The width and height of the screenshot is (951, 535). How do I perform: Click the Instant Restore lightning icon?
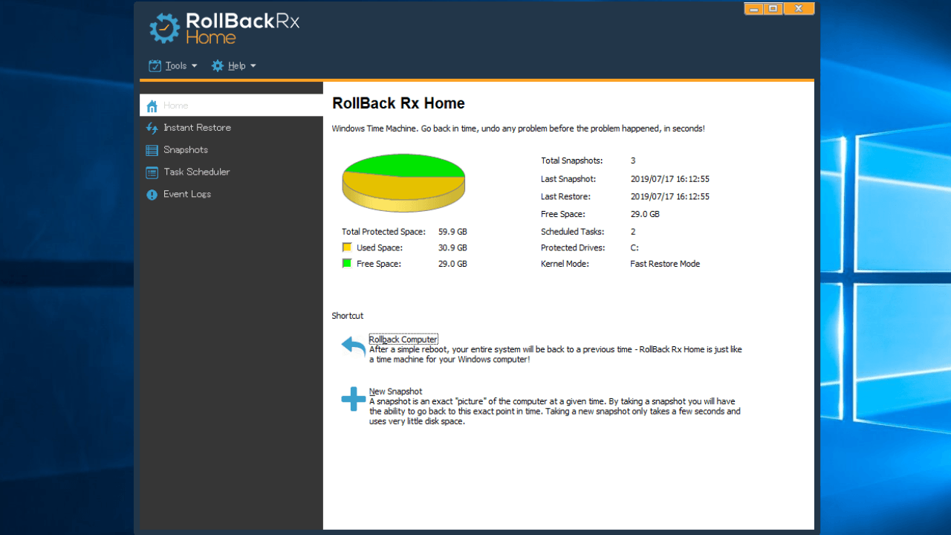(x=152, y=128)
